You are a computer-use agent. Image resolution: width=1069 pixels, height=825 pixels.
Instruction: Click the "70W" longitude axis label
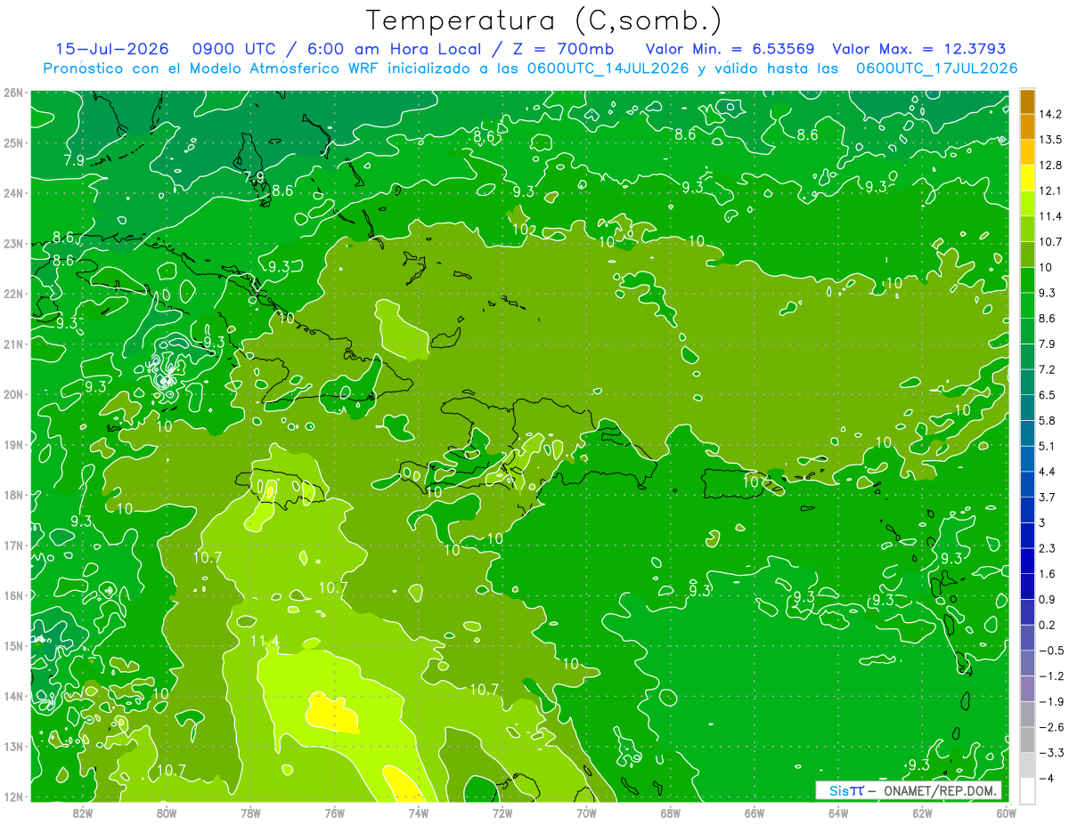pyautogui.click(x=586, y=813)
